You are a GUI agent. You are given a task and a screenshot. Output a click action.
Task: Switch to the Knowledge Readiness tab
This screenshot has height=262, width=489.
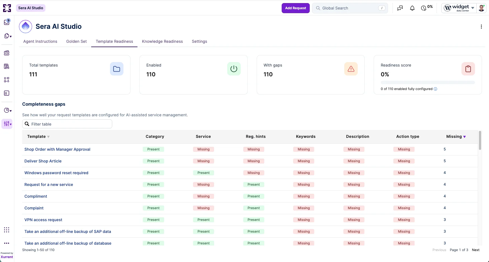(162, 41)
